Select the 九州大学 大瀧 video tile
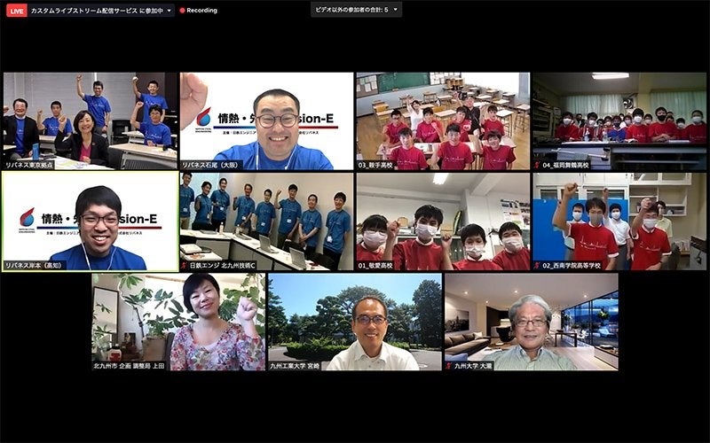Viewport: 710px width, 443px height. (x=532, y=322)
